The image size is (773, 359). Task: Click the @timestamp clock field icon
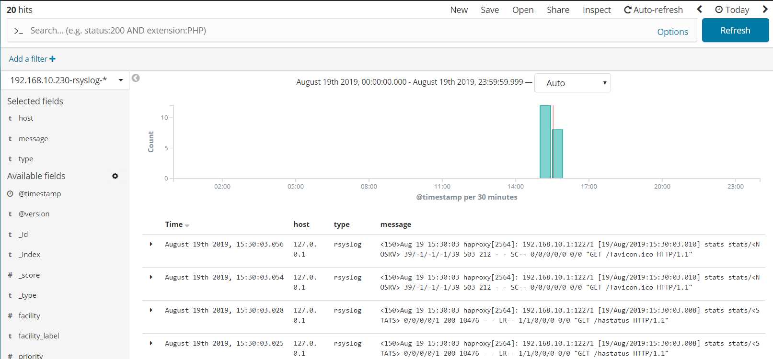pos(10,194)
